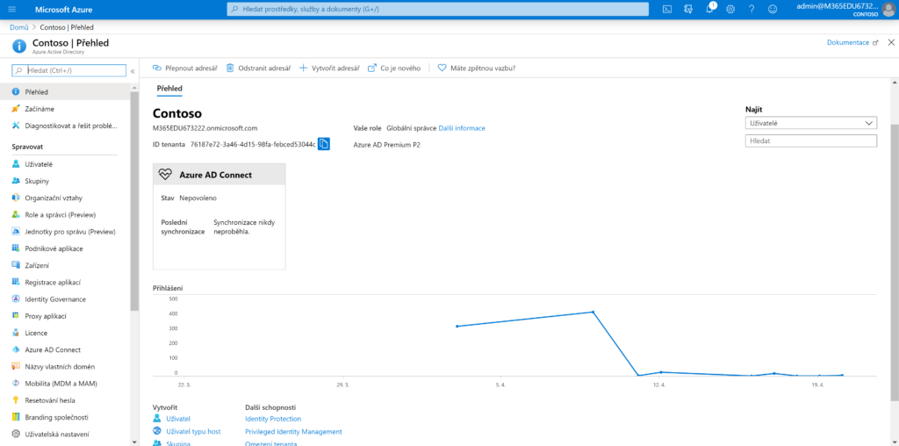Click Přepnout adresář toolbar button
Screen dimensions: 899x446
184,68
